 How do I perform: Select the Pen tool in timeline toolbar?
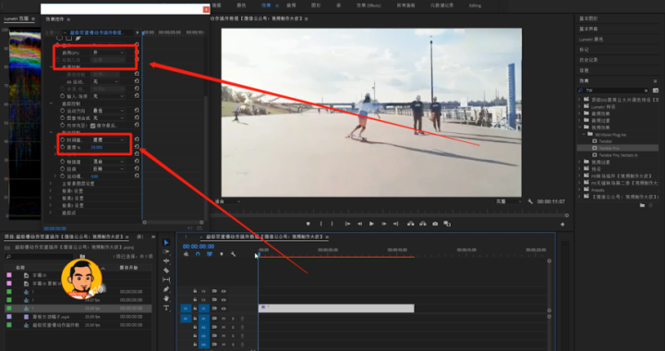point(166,289)
